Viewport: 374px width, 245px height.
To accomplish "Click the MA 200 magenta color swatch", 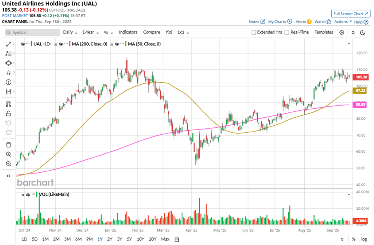I will pos(70,44).
